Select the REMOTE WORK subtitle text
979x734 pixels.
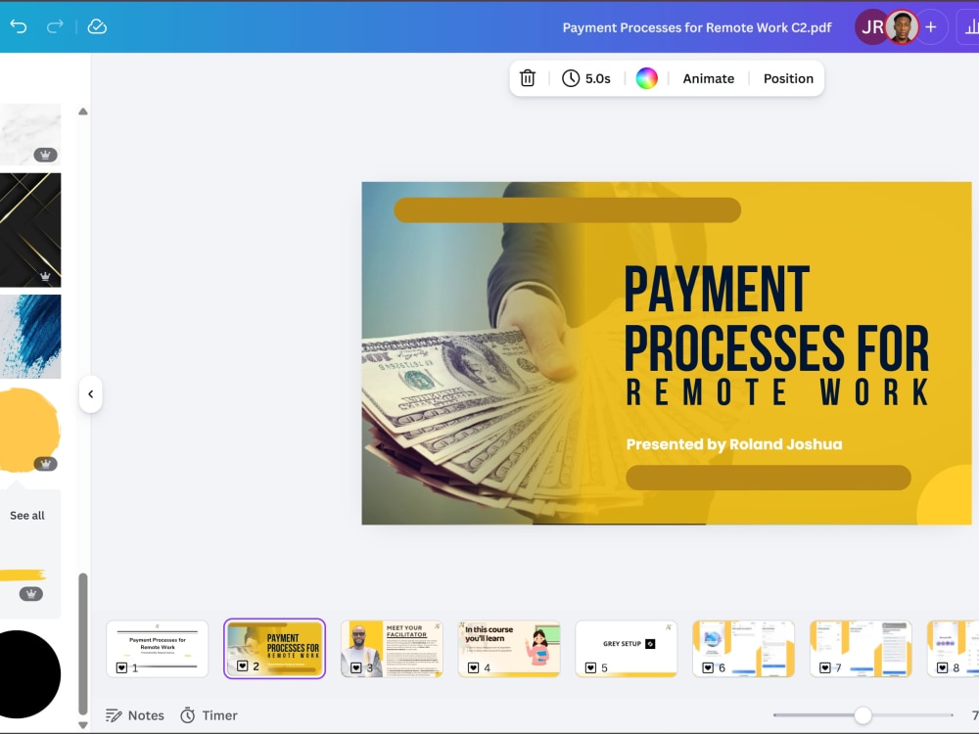point(777,392)
